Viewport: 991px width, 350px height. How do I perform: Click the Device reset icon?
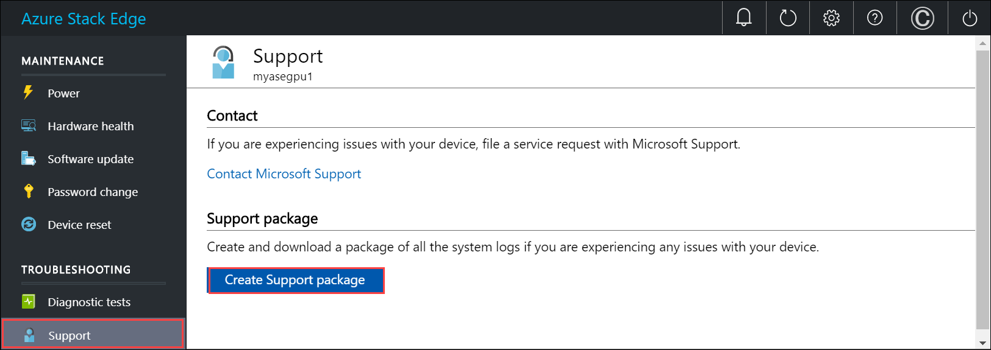pyautogui.click(x=29, y=224)
